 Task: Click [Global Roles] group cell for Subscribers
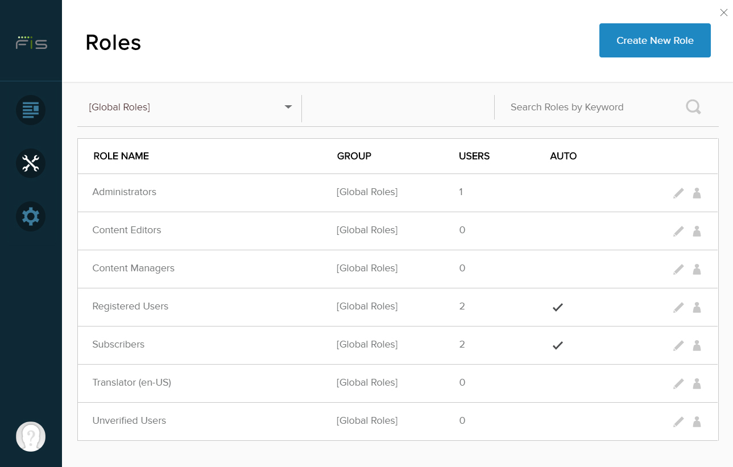367,345
